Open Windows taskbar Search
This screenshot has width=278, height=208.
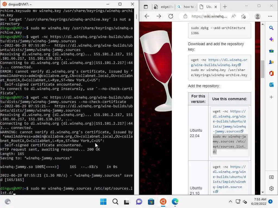(x=115, y=201)
